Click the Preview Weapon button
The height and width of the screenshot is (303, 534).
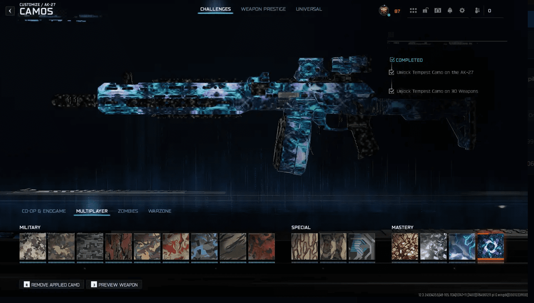tap(114, 285)
